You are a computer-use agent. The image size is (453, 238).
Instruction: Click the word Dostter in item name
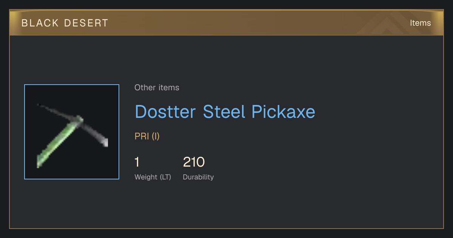tap(165, 111)
